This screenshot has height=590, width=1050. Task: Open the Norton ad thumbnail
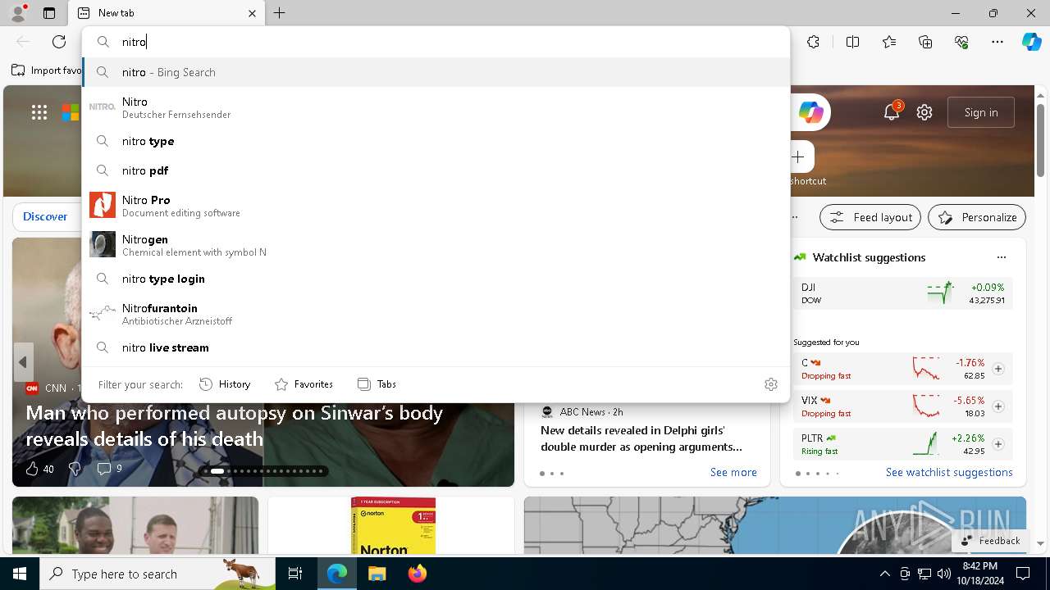pos(392,525)
